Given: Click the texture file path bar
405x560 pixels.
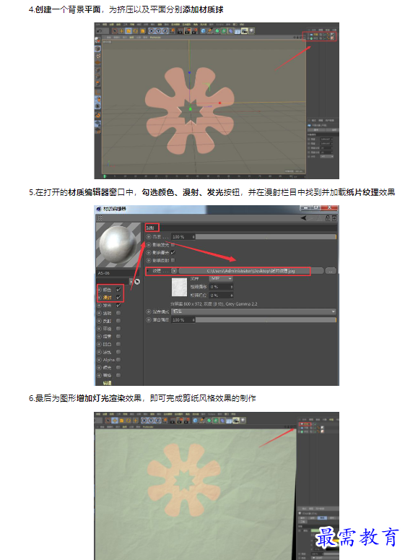Looking at the screenshot, I should tap(251, 271).
